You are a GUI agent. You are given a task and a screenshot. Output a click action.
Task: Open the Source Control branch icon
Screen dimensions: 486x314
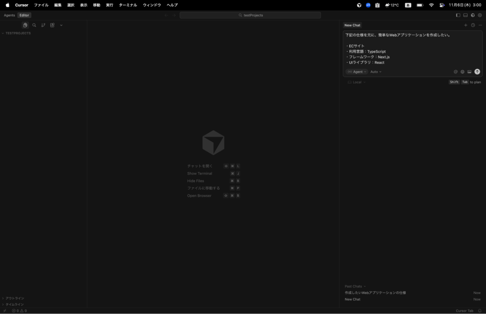[43, 25]
